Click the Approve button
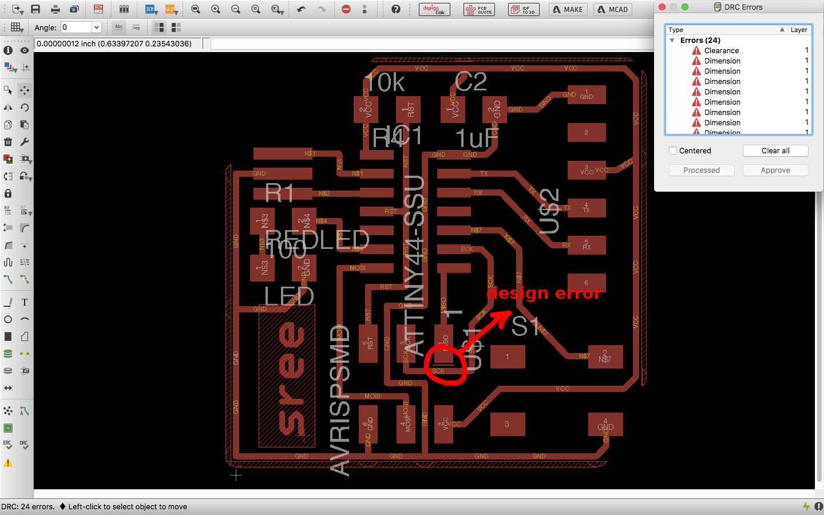This screenshot has width=824, height=515. 775,170
